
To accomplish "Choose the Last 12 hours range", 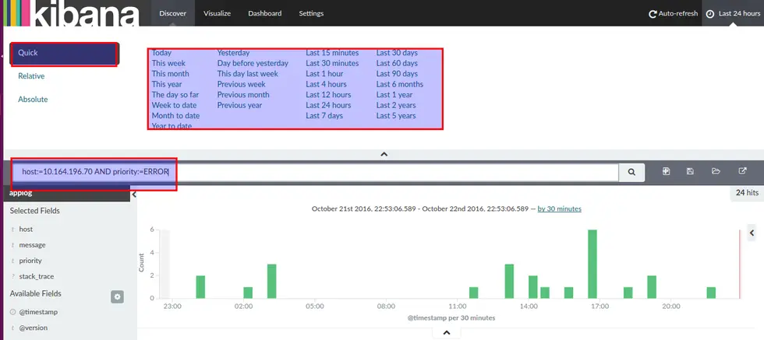I will (328, 95).
